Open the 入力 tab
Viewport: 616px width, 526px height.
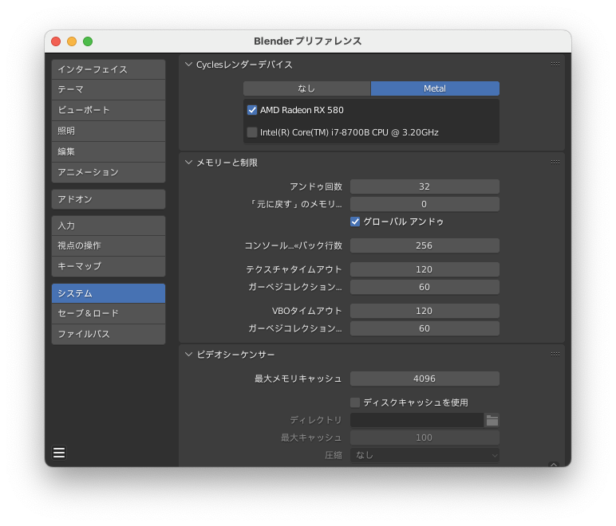109,226
